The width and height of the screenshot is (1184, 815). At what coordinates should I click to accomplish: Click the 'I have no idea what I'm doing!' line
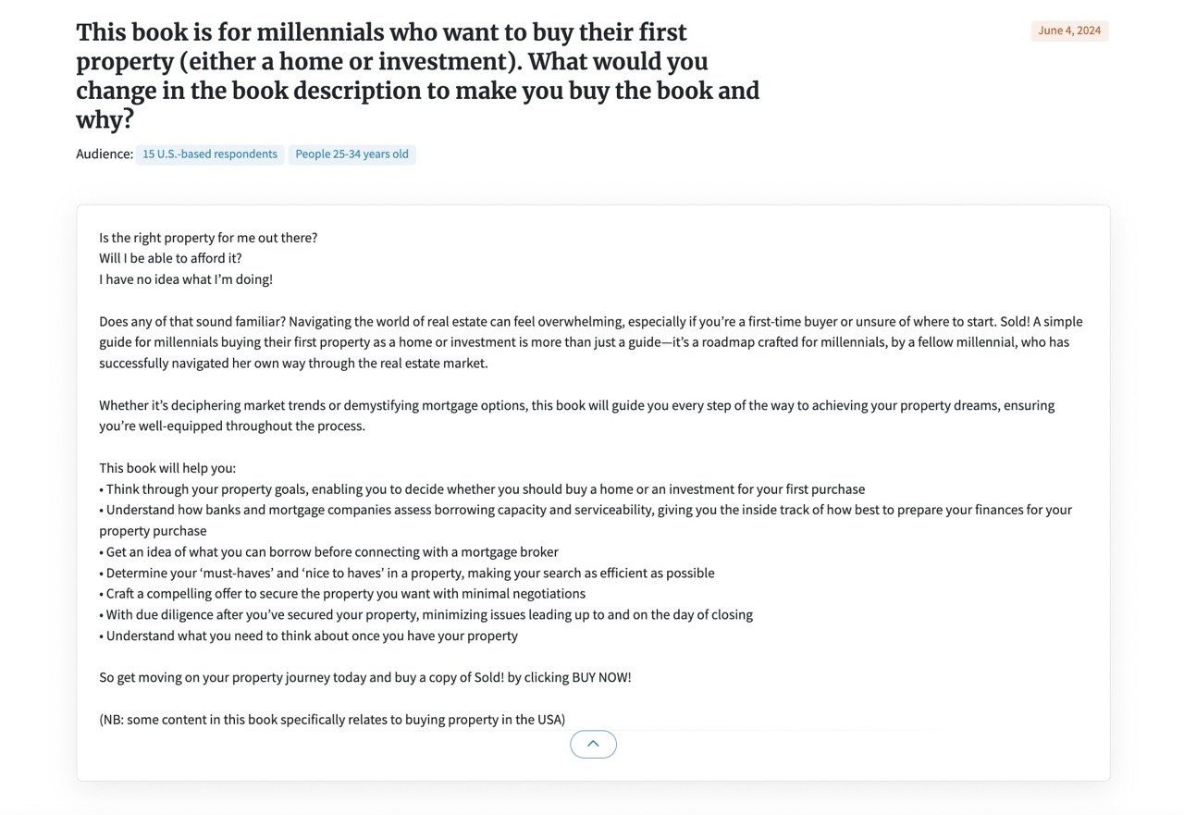[186, 279]
